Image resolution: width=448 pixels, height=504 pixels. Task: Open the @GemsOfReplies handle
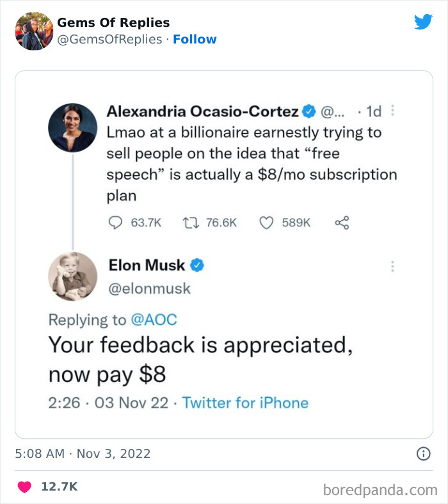pyautogui.click(x=109, y=39)
